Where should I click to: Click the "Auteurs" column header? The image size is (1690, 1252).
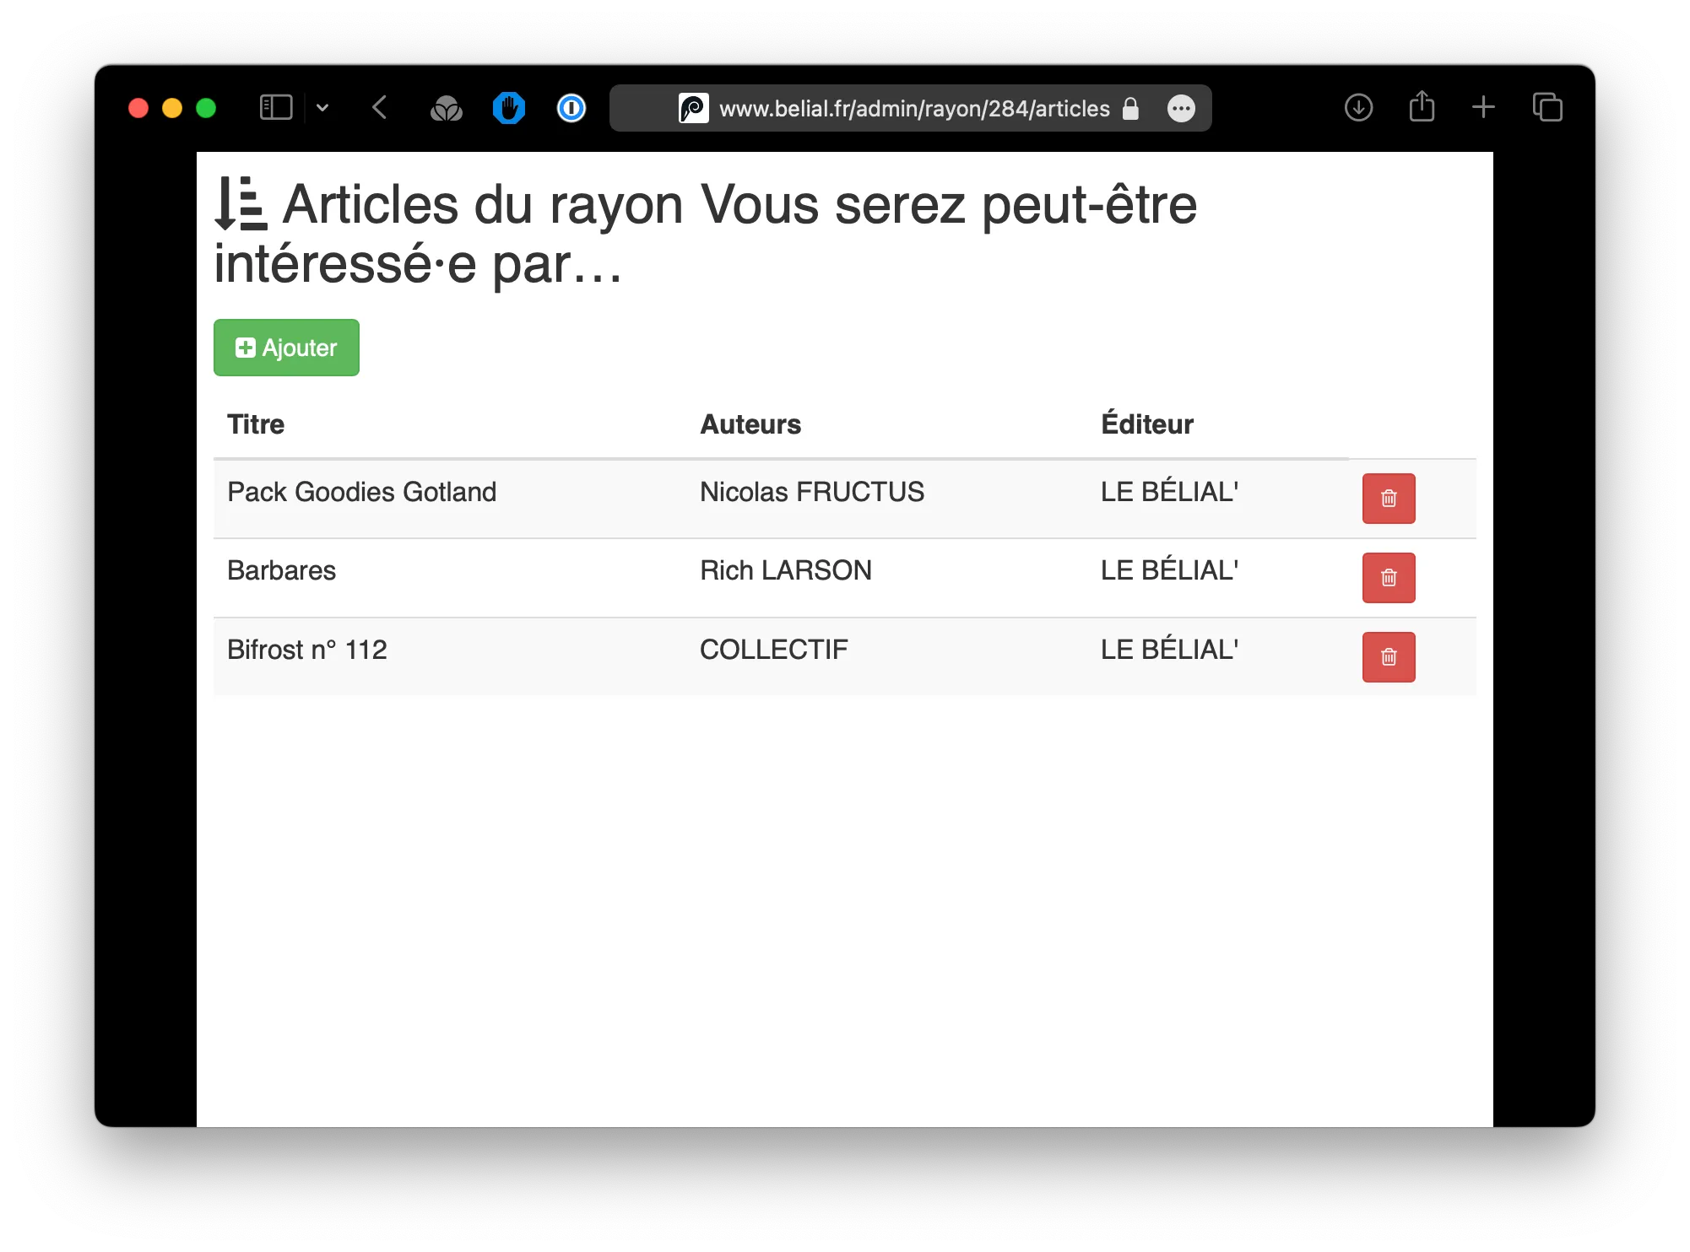[x=750, y=424]
